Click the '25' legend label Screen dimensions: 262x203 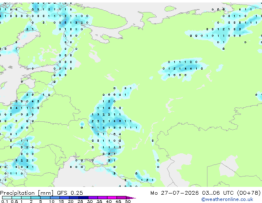pos(80,201)
